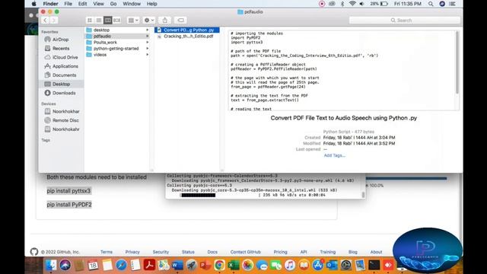
Task: Open System Preferences from the Dock
Action: 346,265
